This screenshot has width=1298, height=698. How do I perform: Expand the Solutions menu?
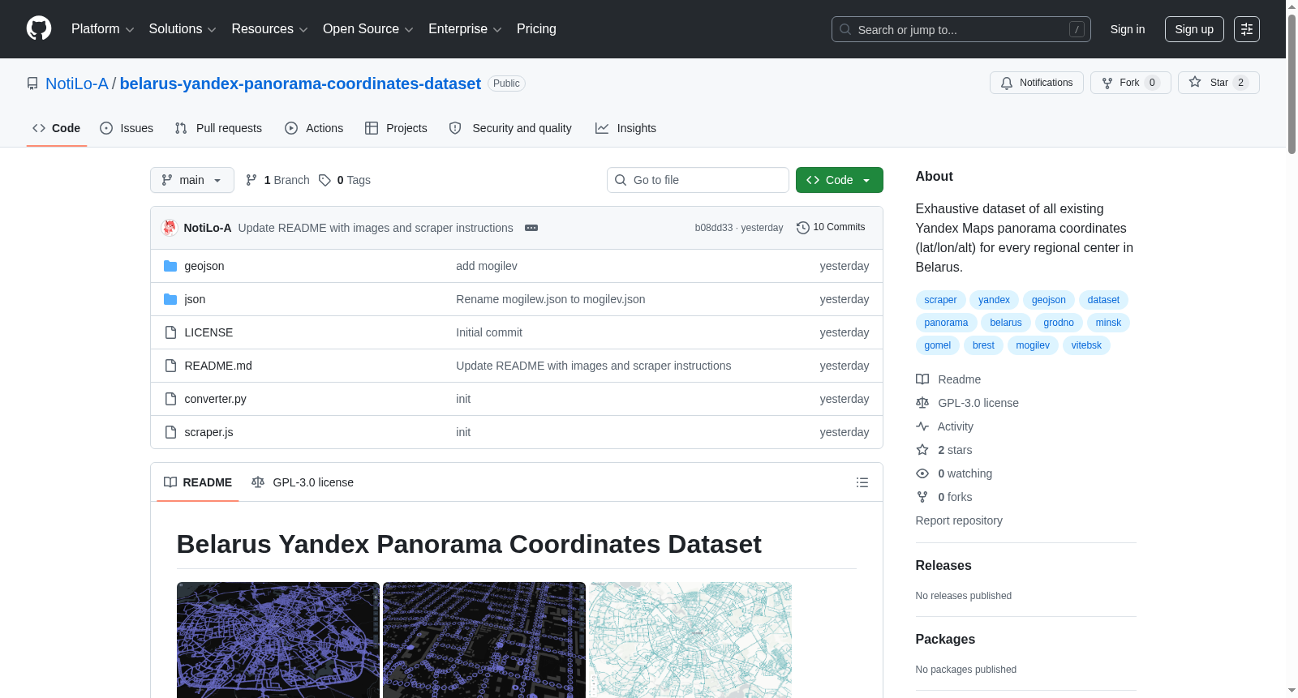point(183,29)
